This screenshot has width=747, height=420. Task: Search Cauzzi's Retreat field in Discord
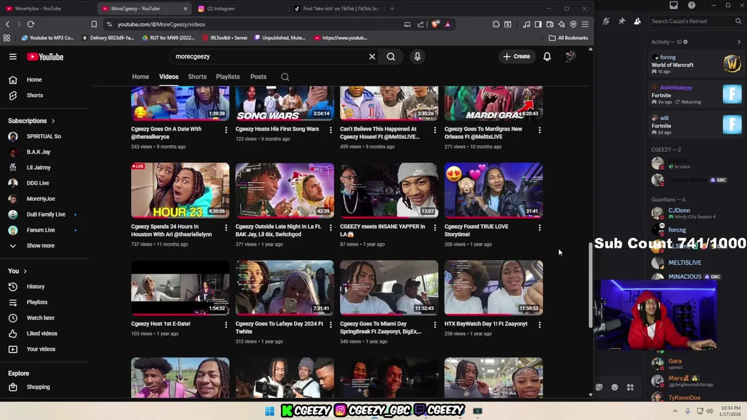click(696, 21)
